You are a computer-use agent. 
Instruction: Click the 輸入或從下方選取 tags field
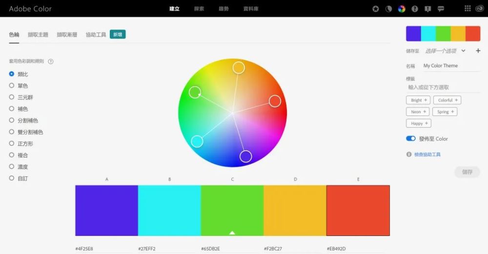click(x=443, y=87)
